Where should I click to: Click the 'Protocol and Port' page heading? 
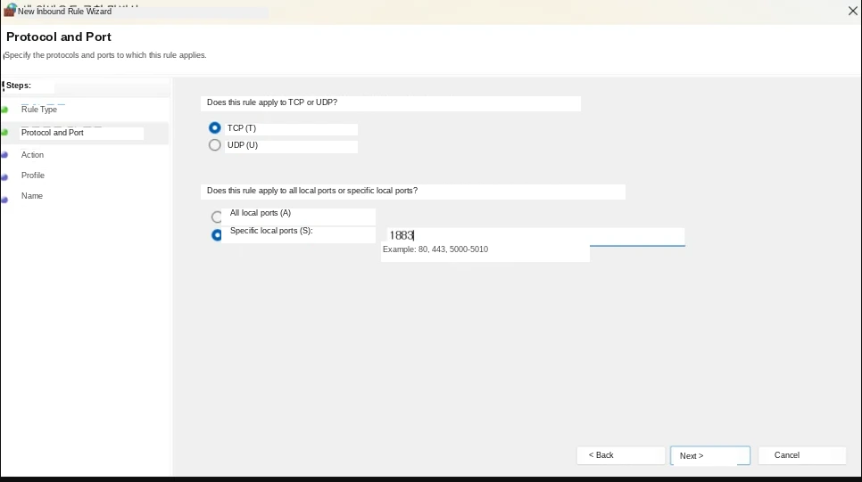tap(59, 37)
